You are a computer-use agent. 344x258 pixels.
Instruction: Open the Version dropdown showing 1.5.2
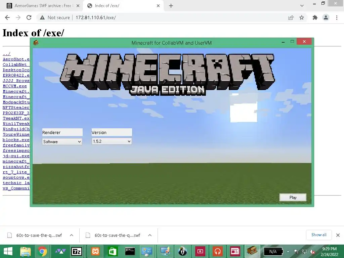coord(112,141)
